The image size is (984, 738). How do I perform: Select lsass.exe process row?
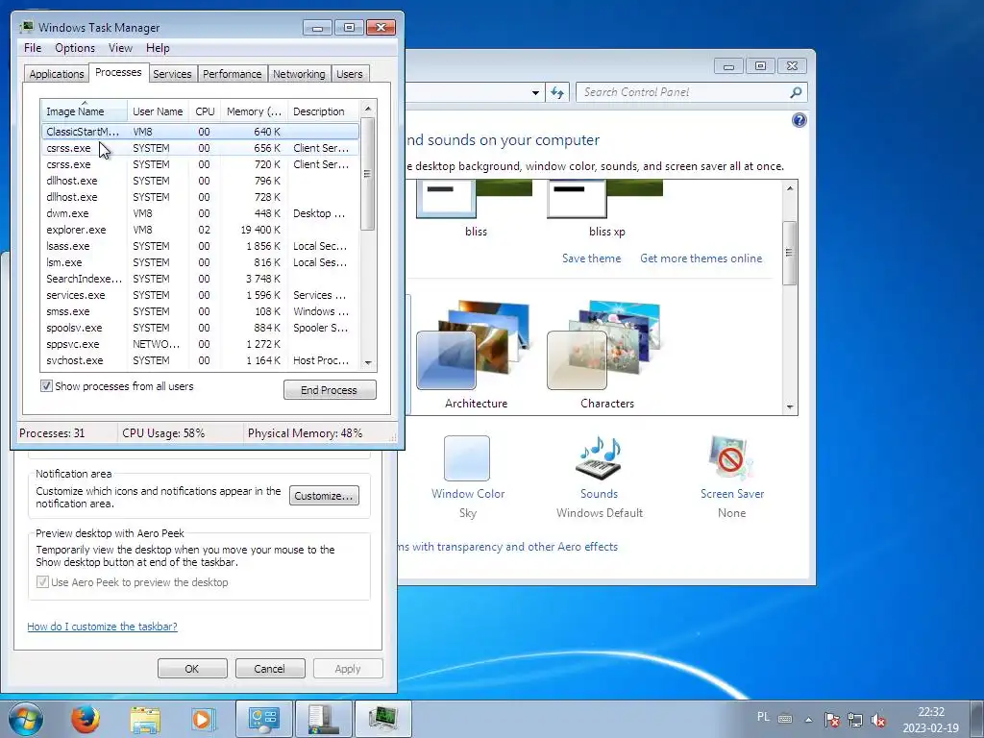201,246
